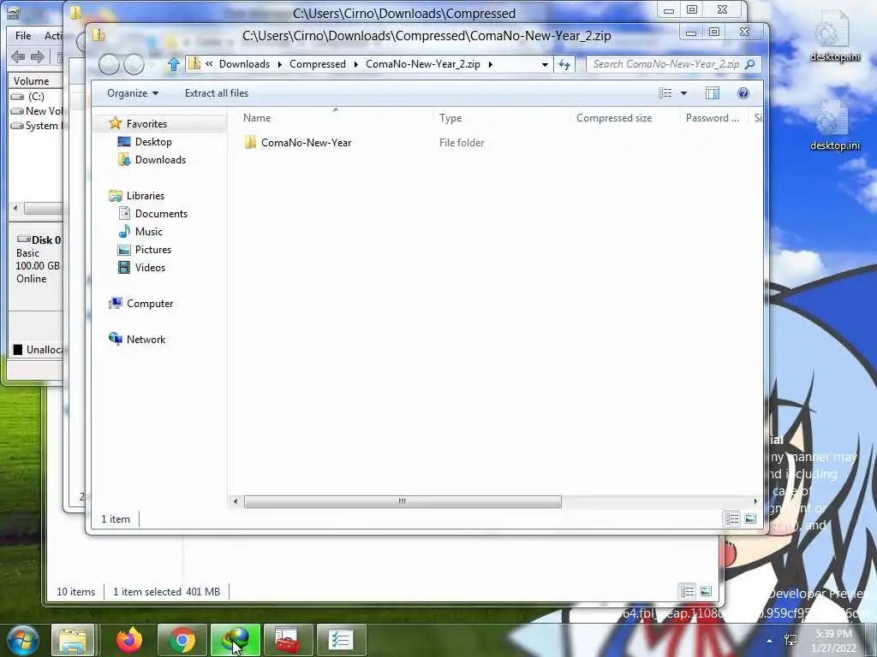This screenshot has width=877, height=657.
Task: Open the view options dropdown arrow
Action: tap(683, 93)
